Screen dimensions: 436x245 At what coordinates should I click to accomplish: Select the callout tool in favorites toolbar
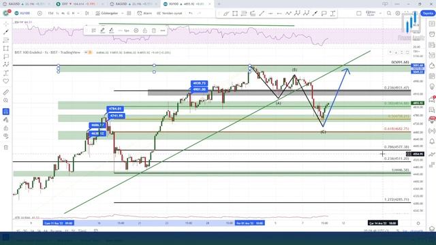[324, 13]
